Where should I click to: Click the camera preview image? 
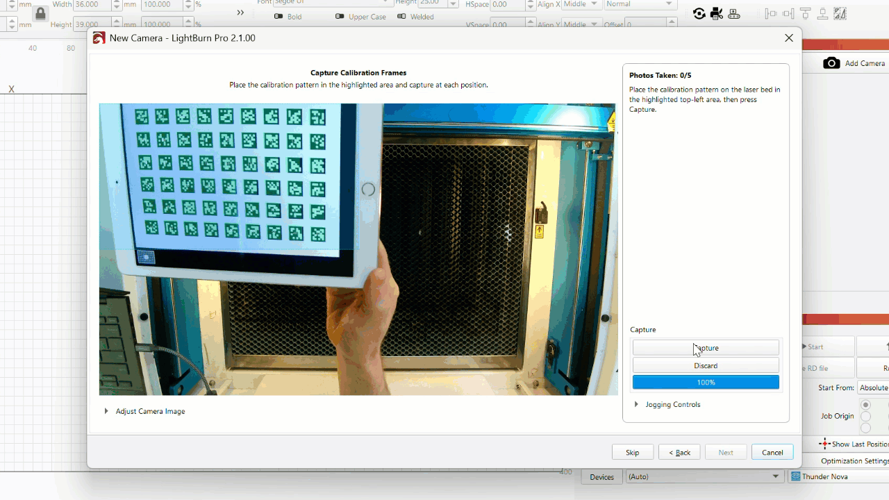(358, 249)
